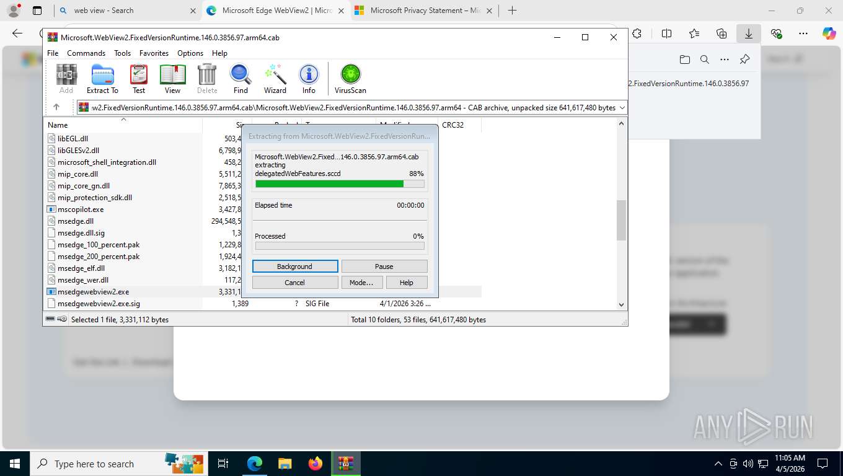Click Edge back navigation arrow
The image size is (843, 476).
(17, 33)
